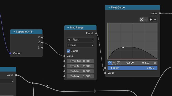Set curve handle type to Vector
The height and width of the screenshot is (96, 172).
pyautogui.click(x=114, y=63)
